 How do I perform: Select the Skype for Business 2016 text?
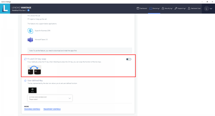(x=42, y=31)
